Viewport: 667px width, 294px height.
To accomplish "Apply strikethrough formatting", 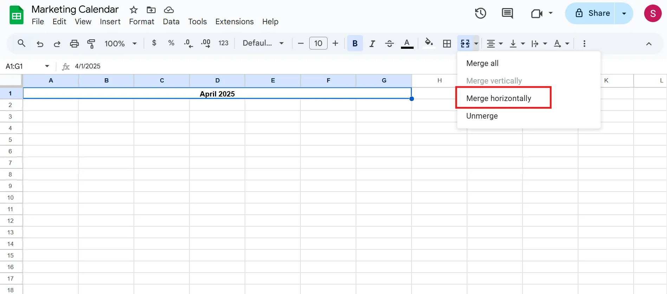I will click(x=389, y=44).
